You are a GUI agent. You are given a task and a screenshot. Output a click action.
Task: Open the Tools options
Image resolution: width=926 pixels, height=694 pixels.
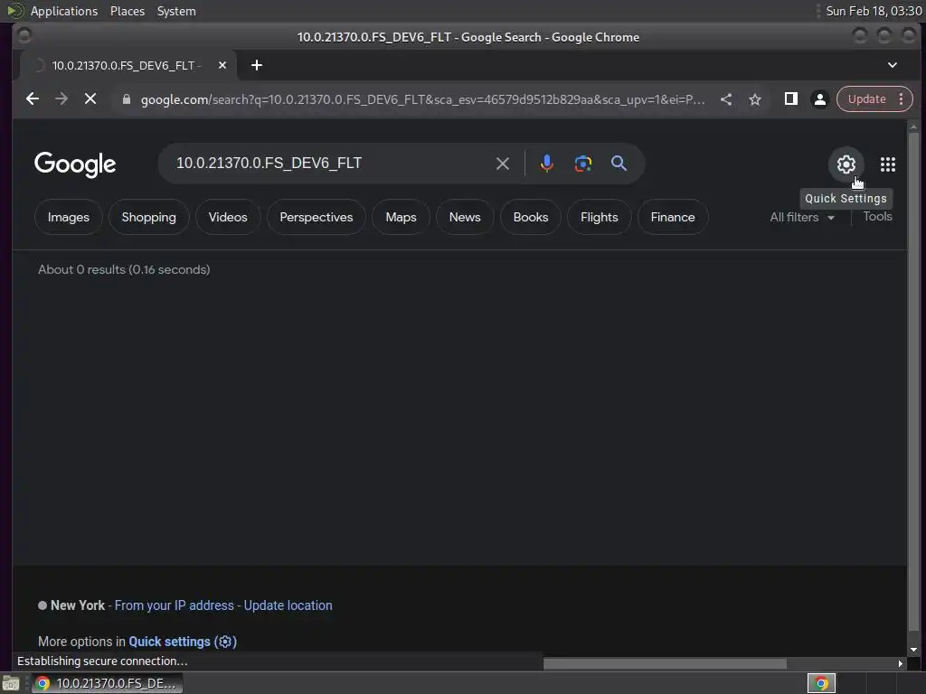coord(877,217)
